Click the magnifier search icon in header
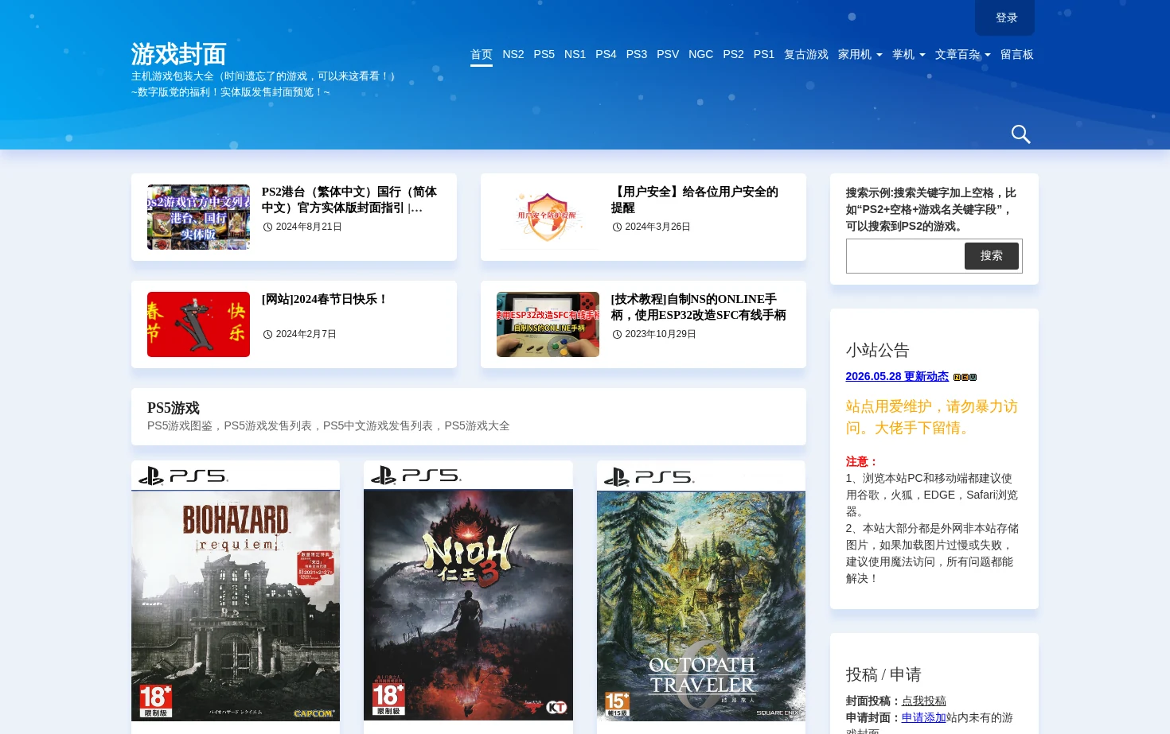 click(1020, 134)
